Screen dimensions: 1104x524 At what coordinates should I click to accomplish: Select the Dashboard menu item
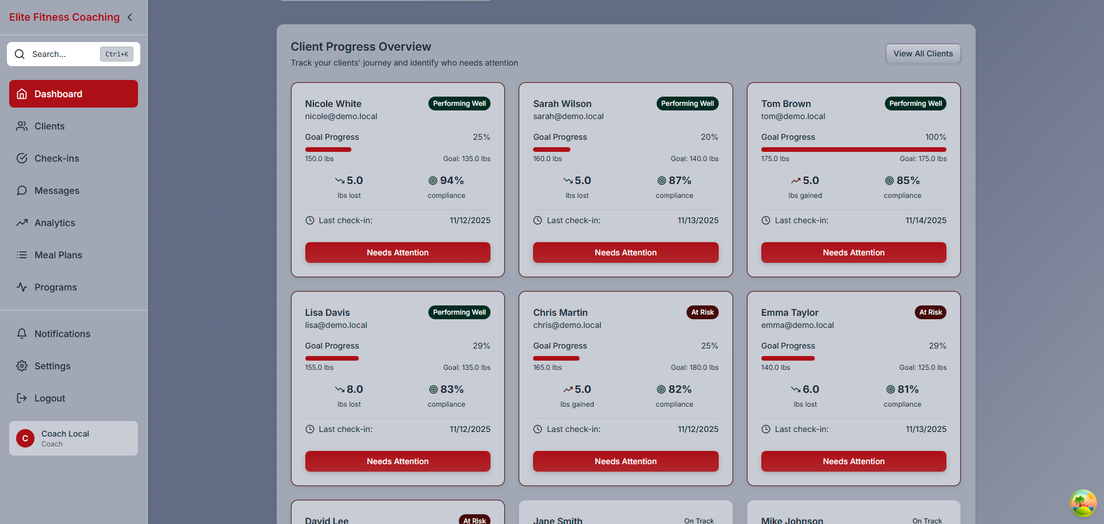(74, 94)
